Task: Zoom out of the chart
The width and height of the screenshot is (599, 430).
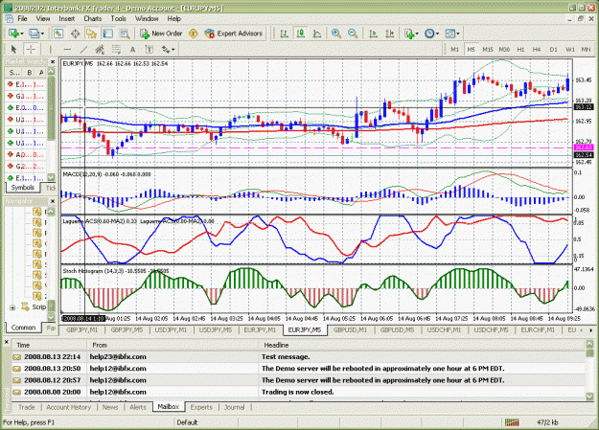Action: pos(353,34)
